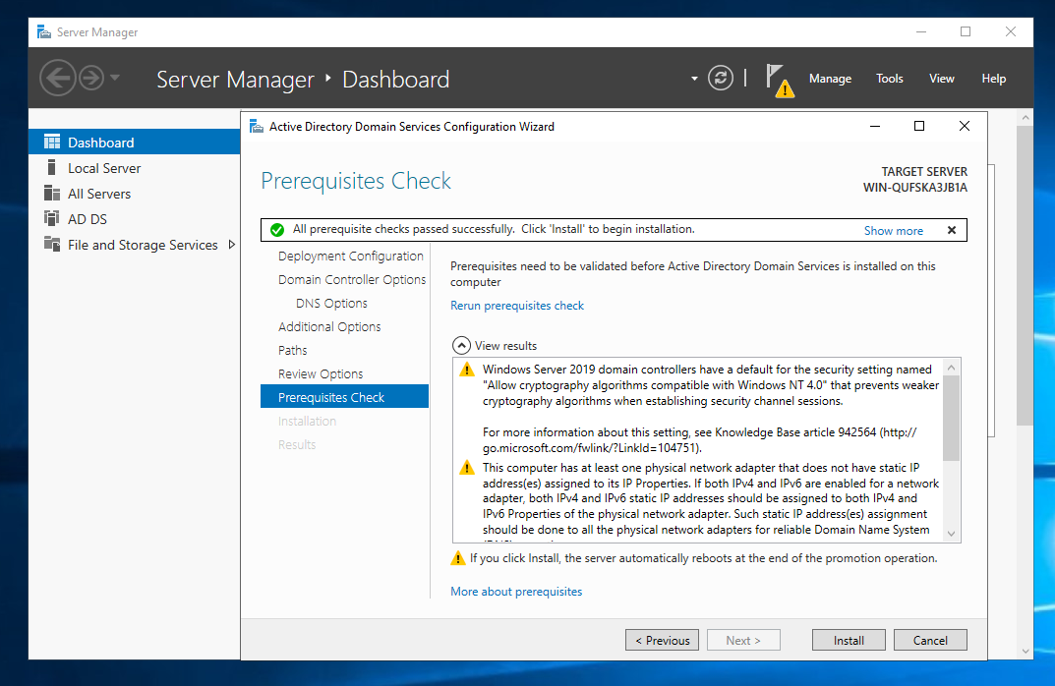Click the Install button
Viewport: 1055px width, 686px height.
pyautogui.click(x=849, y=640)
